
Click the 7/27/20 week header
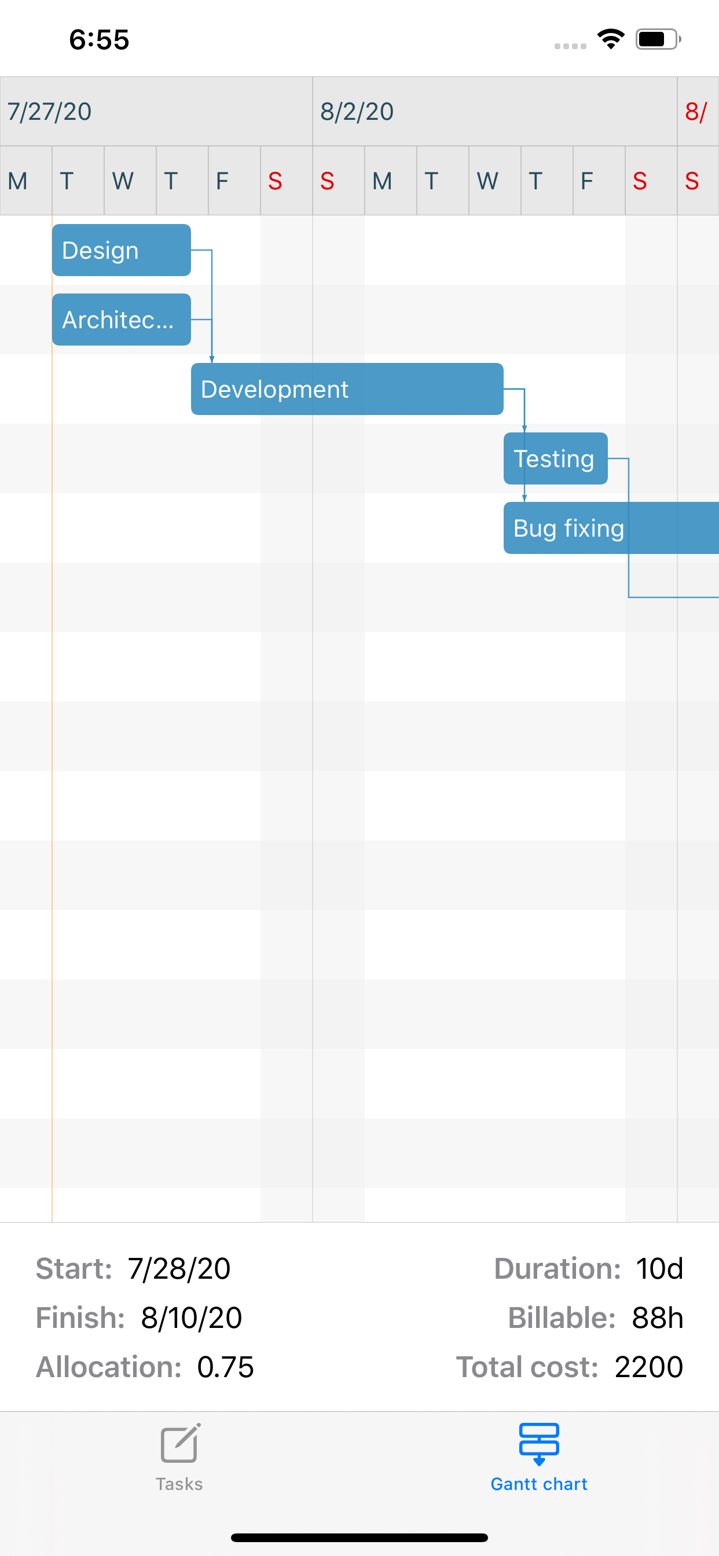pyautogui.click(x=50, y=112)
